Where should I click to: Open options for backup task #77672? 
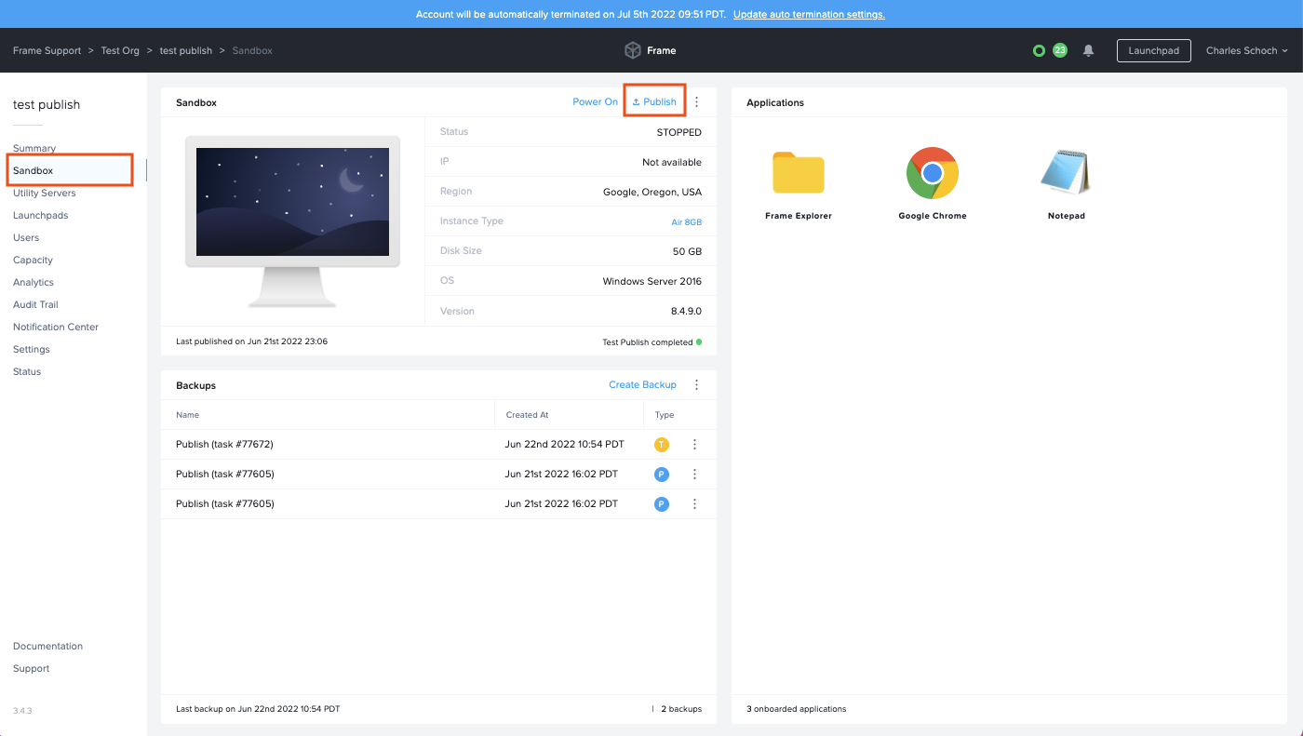(694, 444)
